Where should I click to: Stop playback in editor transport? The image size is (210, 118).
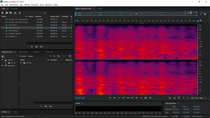[110, 98]
